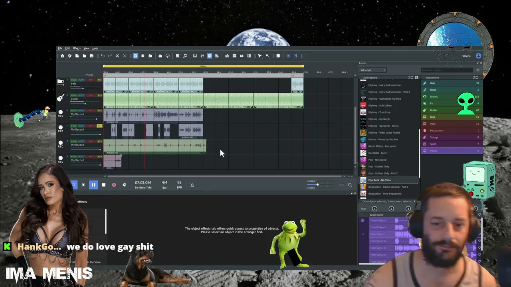Open the All loops dropdown
The image size is (511, 287).
coord(373,70)
